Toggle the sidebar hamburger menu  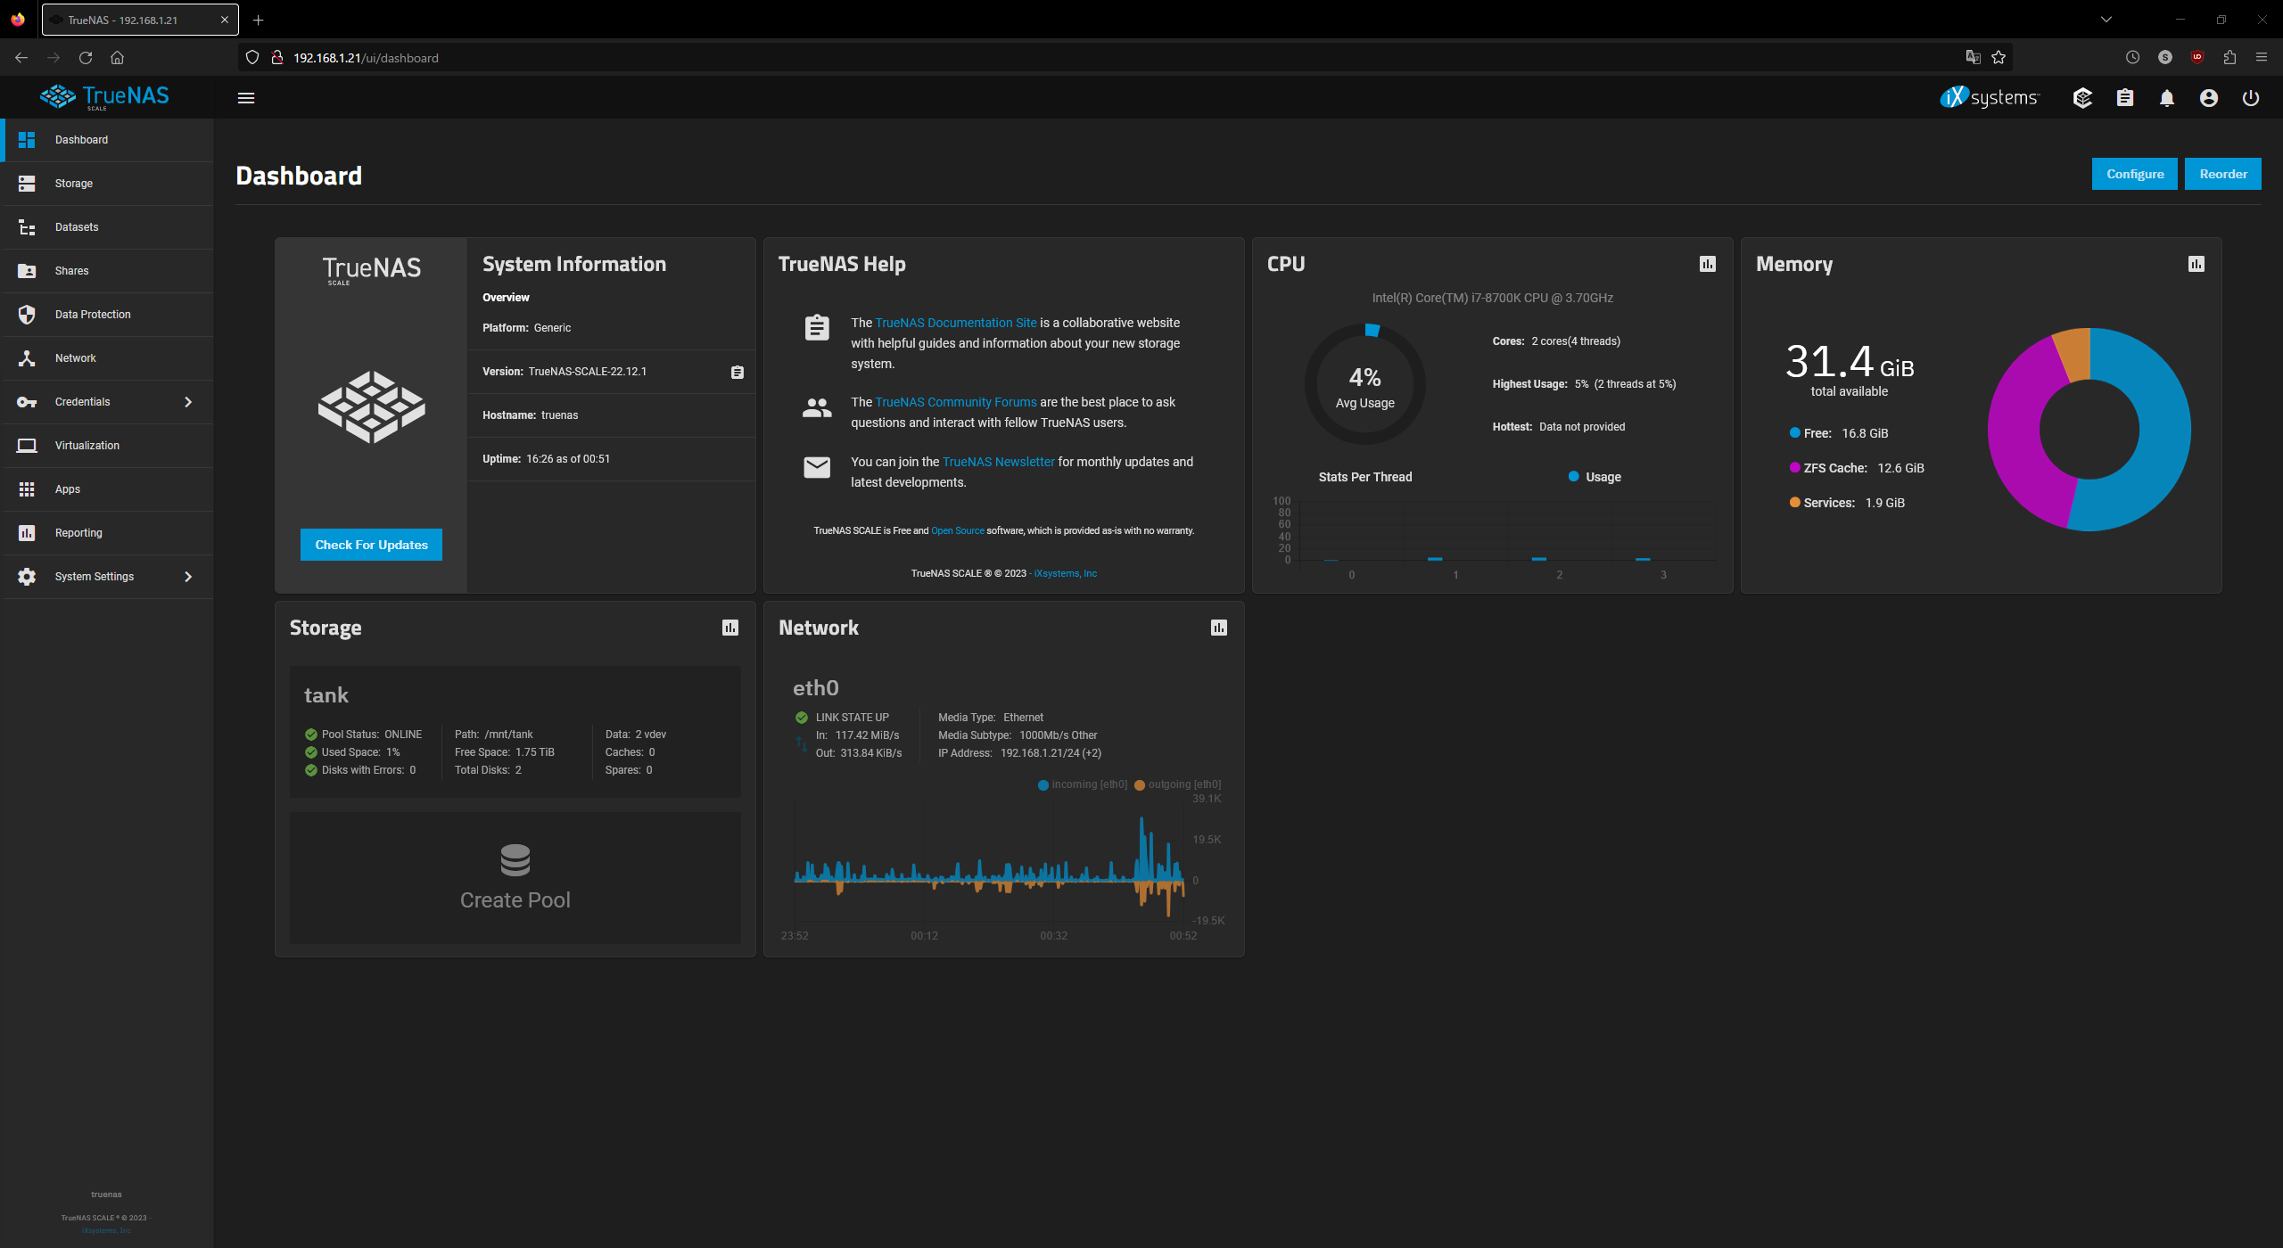click(x=246, y=98)
